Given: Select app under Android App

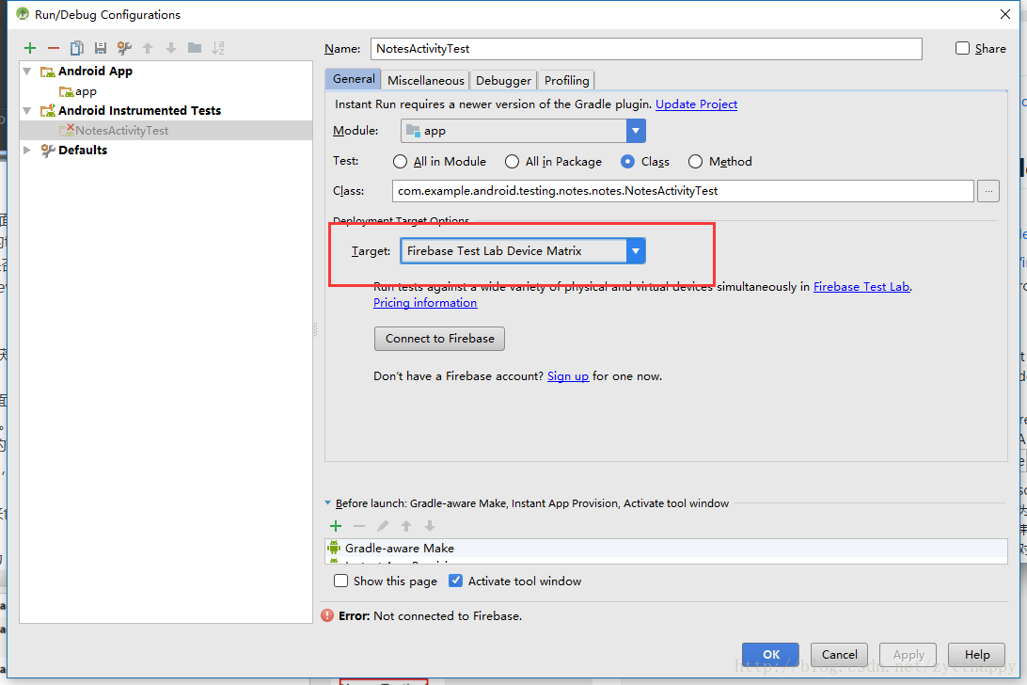Looking at the screenshot, I should pos(78,91).
